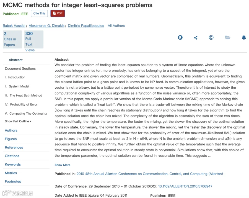Open the Cite This dialog

(x=39, y=13)
